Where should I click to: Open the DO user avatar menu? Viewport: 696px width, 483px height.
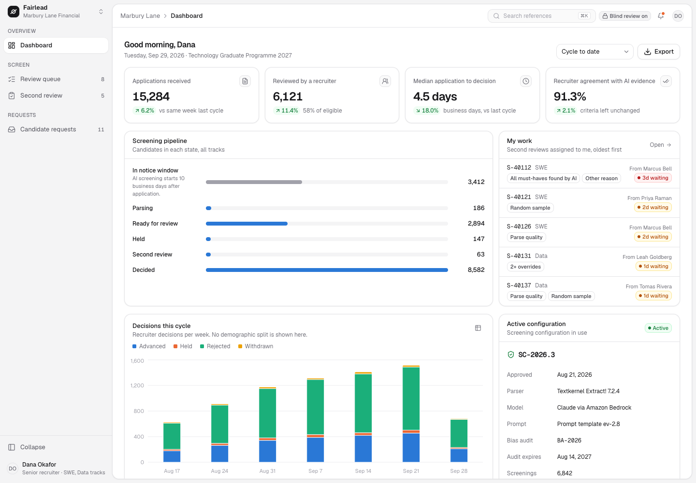pyautogui.click(x=678, y=16)
